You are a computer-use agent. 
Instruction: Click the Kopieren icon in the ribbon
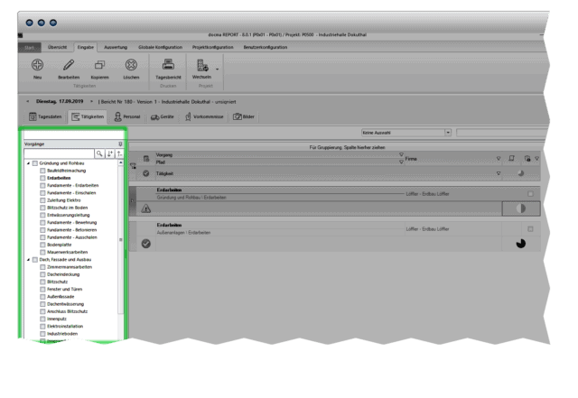[99, 65]
